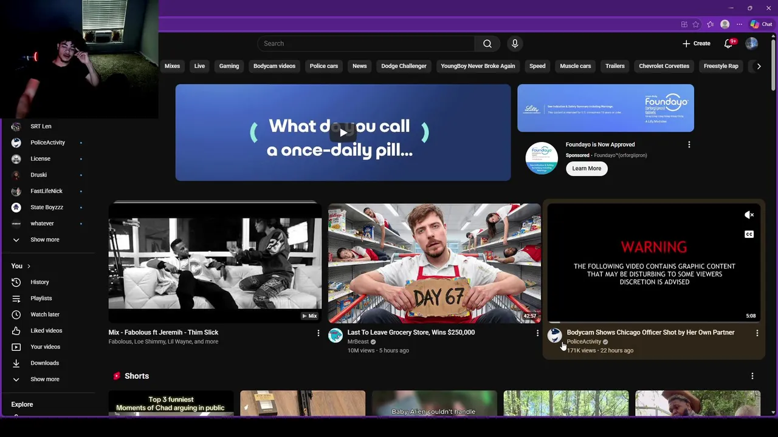Open the Playlists icon in sidebar
The height and width of the screenshot is (437, 778).
pyautogui.click(x=16, y=299)
